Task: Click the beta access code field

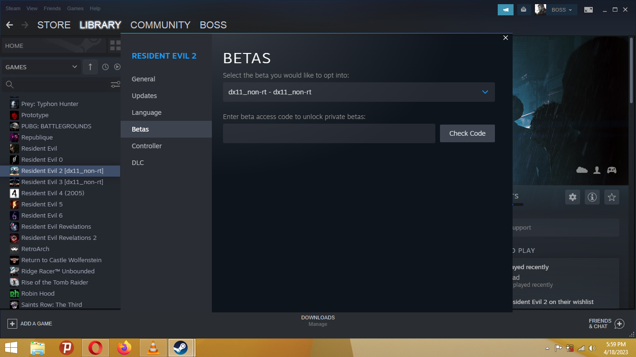Action: [329, 133]
